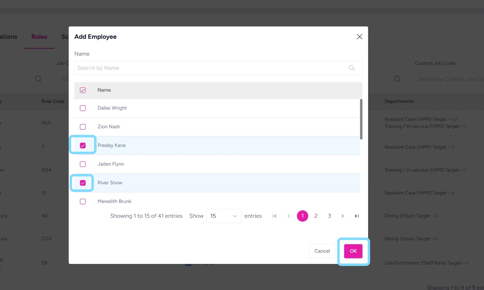The height and width of the screenshot is (290, 484).
Task: Click the Search by Name input field
Action: (211, 68)
